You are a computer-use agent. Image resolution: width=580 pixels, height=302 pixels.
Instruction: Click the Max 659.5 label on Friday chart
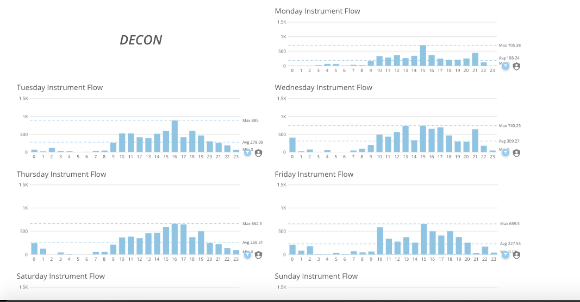pos(510,223)
